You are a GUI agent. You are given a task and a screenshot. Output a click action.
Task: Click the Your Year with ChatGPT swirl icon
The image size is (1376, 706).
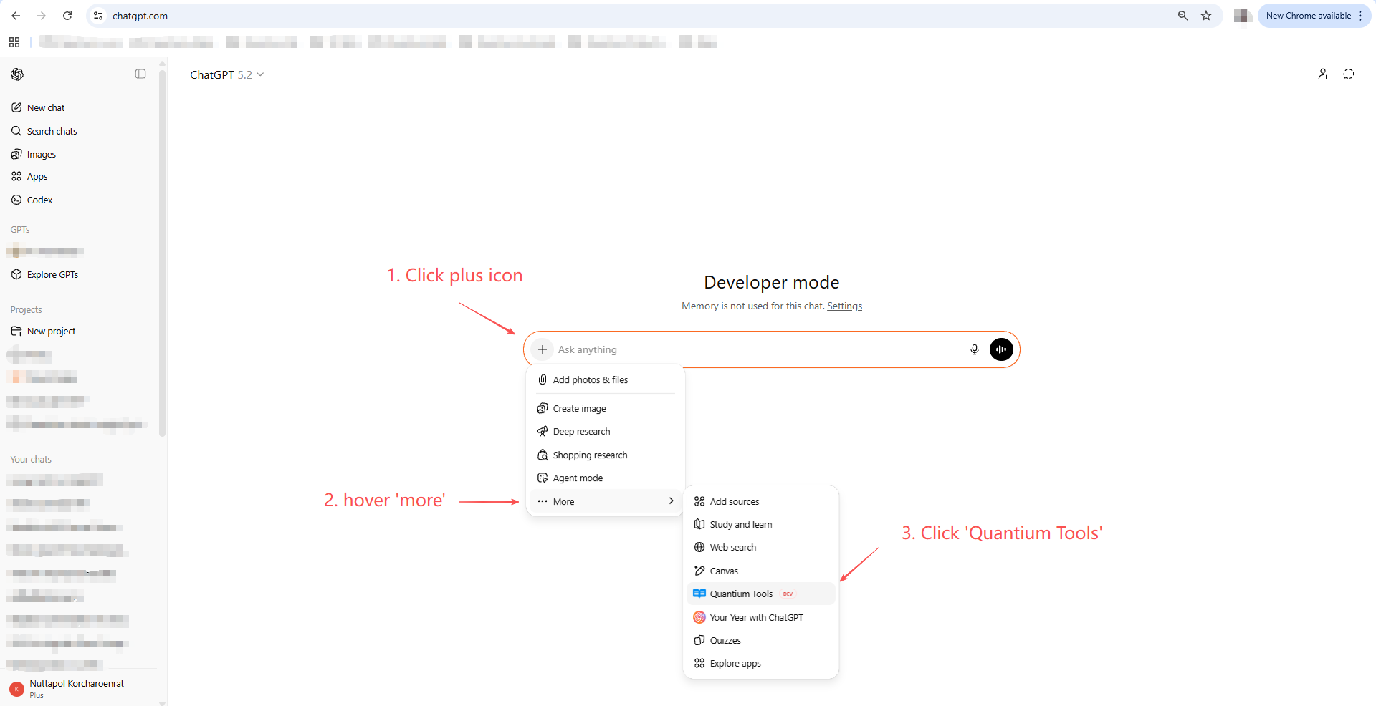pos(699,617)
